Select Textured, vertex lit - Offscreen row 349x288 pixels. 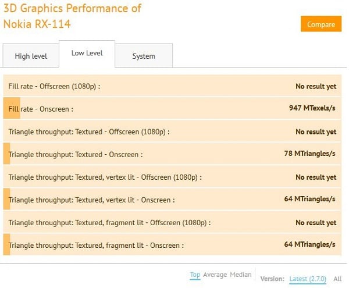coord(172,176)
